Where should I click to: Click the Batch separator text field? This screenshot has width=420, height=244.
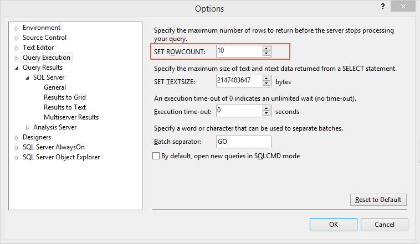[243, 142]
